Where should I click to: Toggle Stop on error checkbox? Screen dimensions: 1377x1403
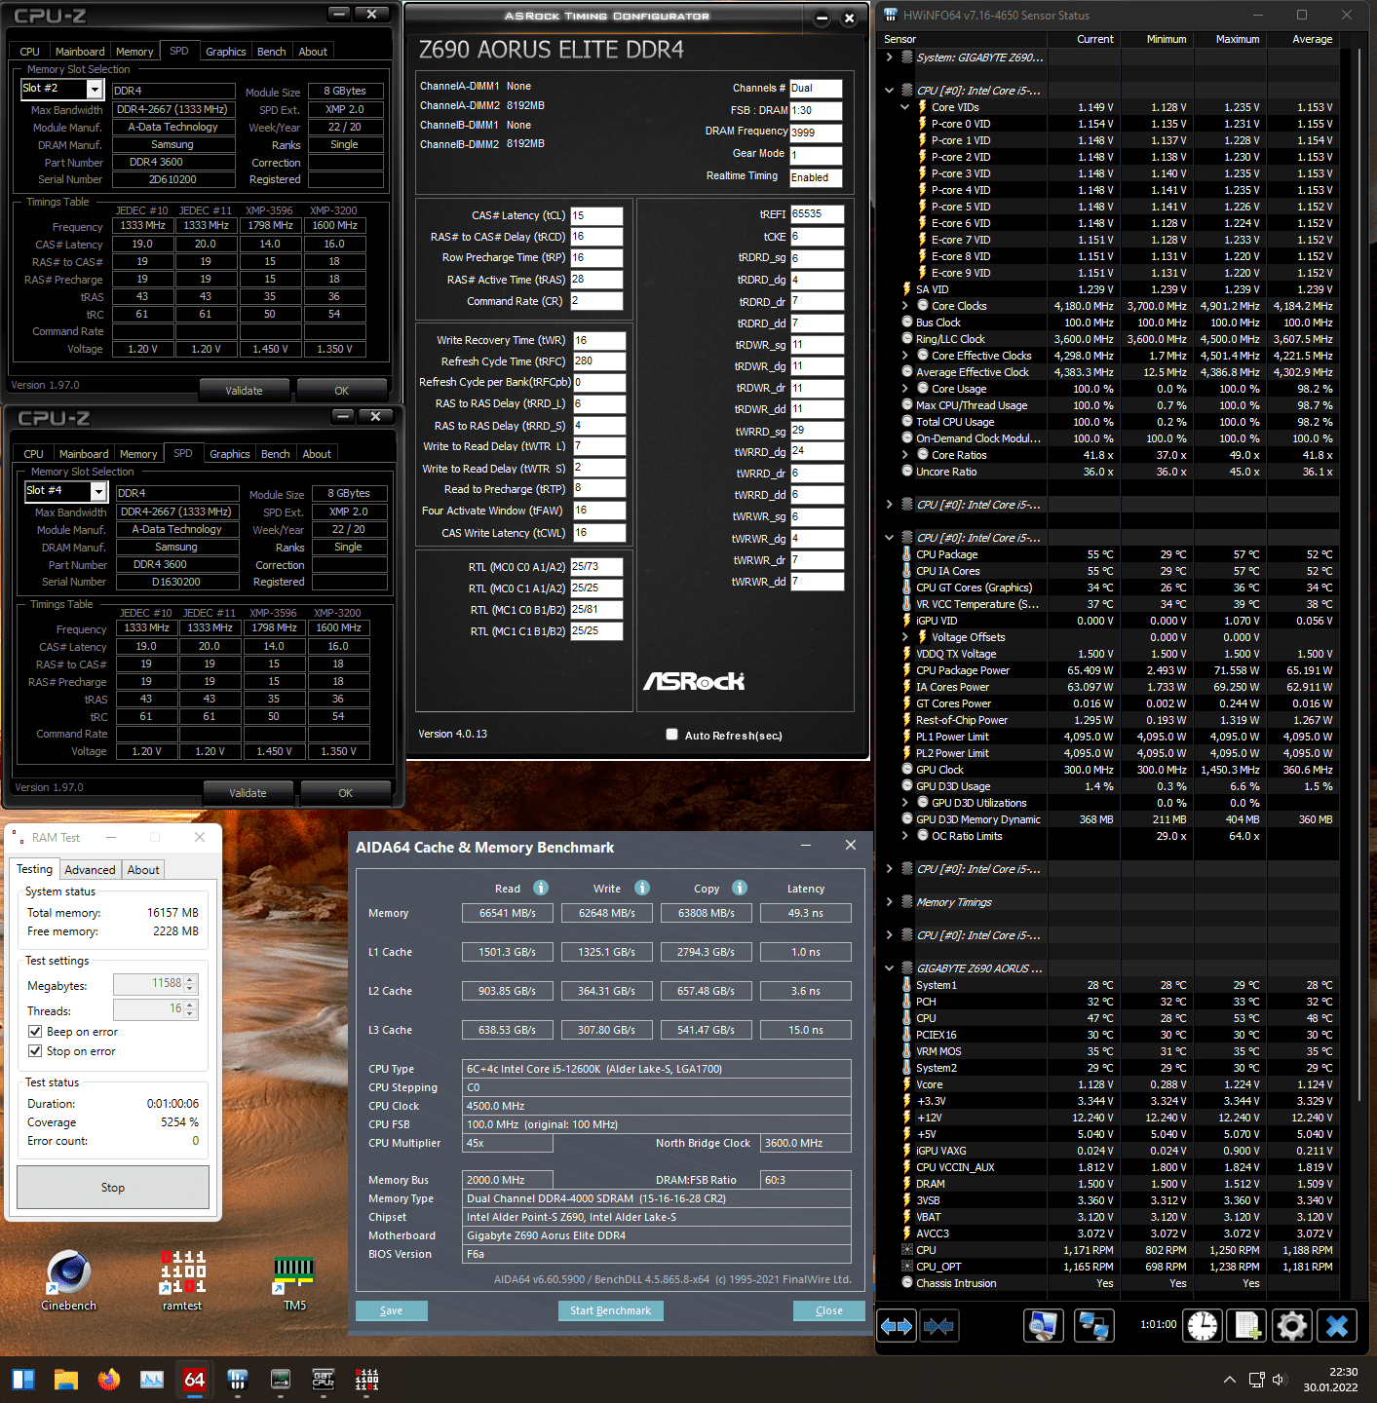point(35,1051)
